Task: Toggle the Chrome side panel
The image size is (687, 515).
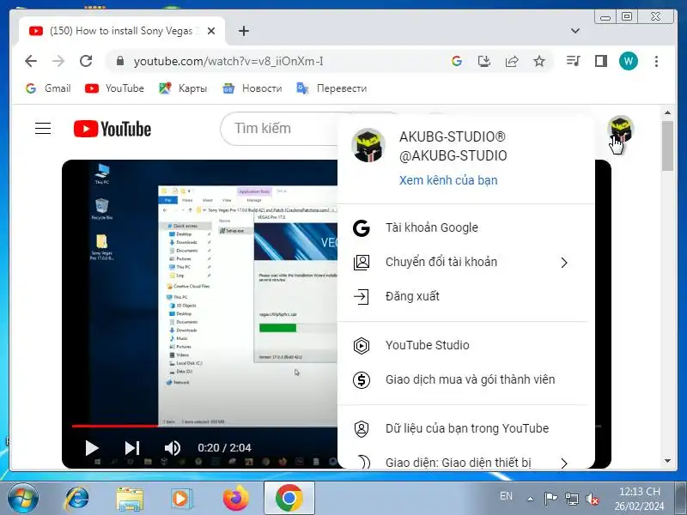Action: (x=600, y=61)
